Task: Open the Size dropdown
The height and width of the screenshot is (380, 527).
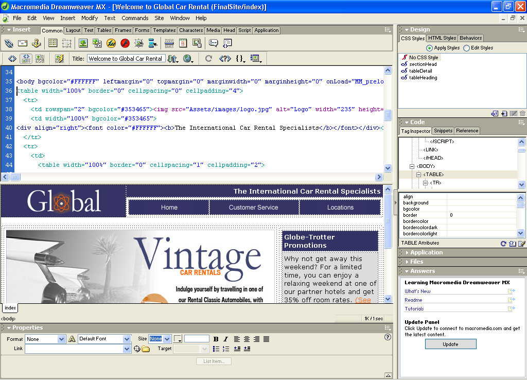Action: click(167, 339)
